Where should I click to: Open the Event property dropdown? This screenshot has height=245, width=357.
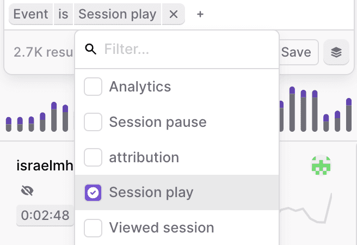pyautogui.click(x=31, y=14)
